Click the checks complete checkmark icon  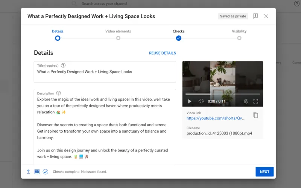(x=46, y=172)
